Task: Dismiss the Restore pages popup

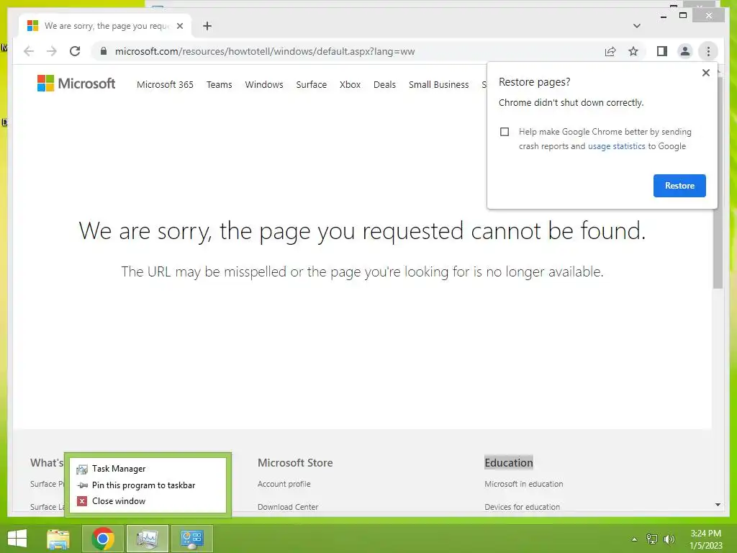Action: tap(705, 73)
